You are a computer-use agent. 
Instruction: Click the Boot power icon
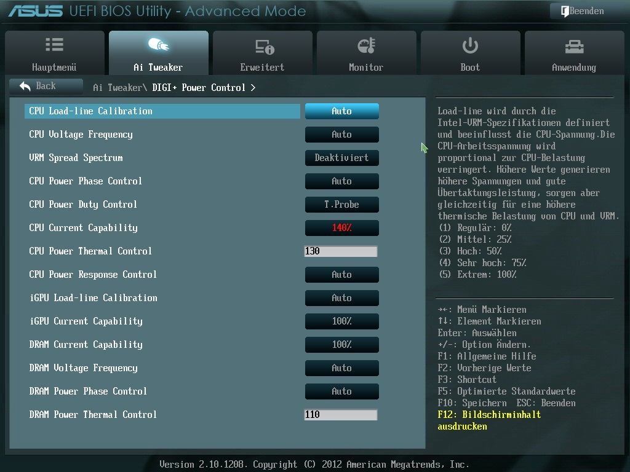[470, 45]
